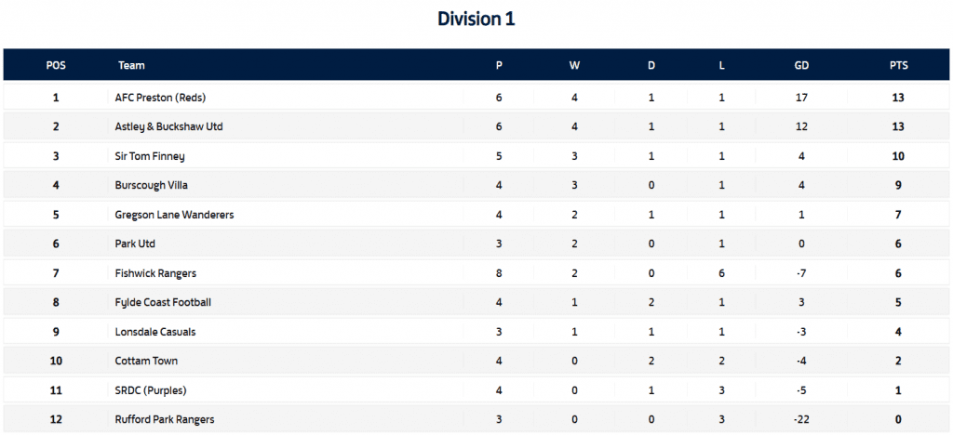The height and width of the screenshot is (435, 953).
Task: Click Burscough Villa in the table
Action: click(151, 185)
